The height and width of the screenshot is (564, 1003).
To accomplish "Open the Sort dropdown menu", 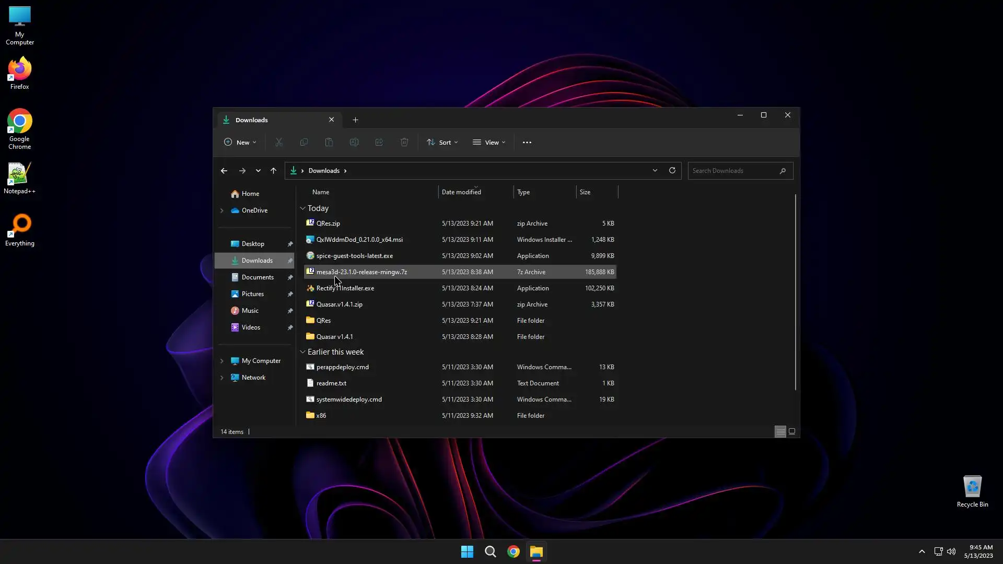I will click(x=442, y=142).
